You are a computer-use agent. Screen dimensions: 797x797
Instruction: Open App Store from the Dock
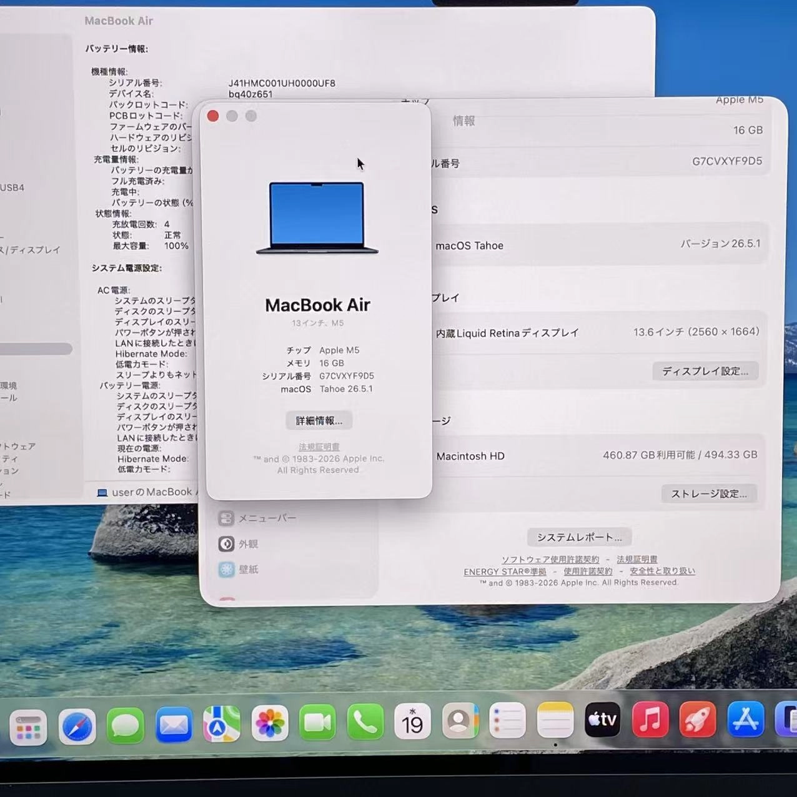tap(746, 719)
